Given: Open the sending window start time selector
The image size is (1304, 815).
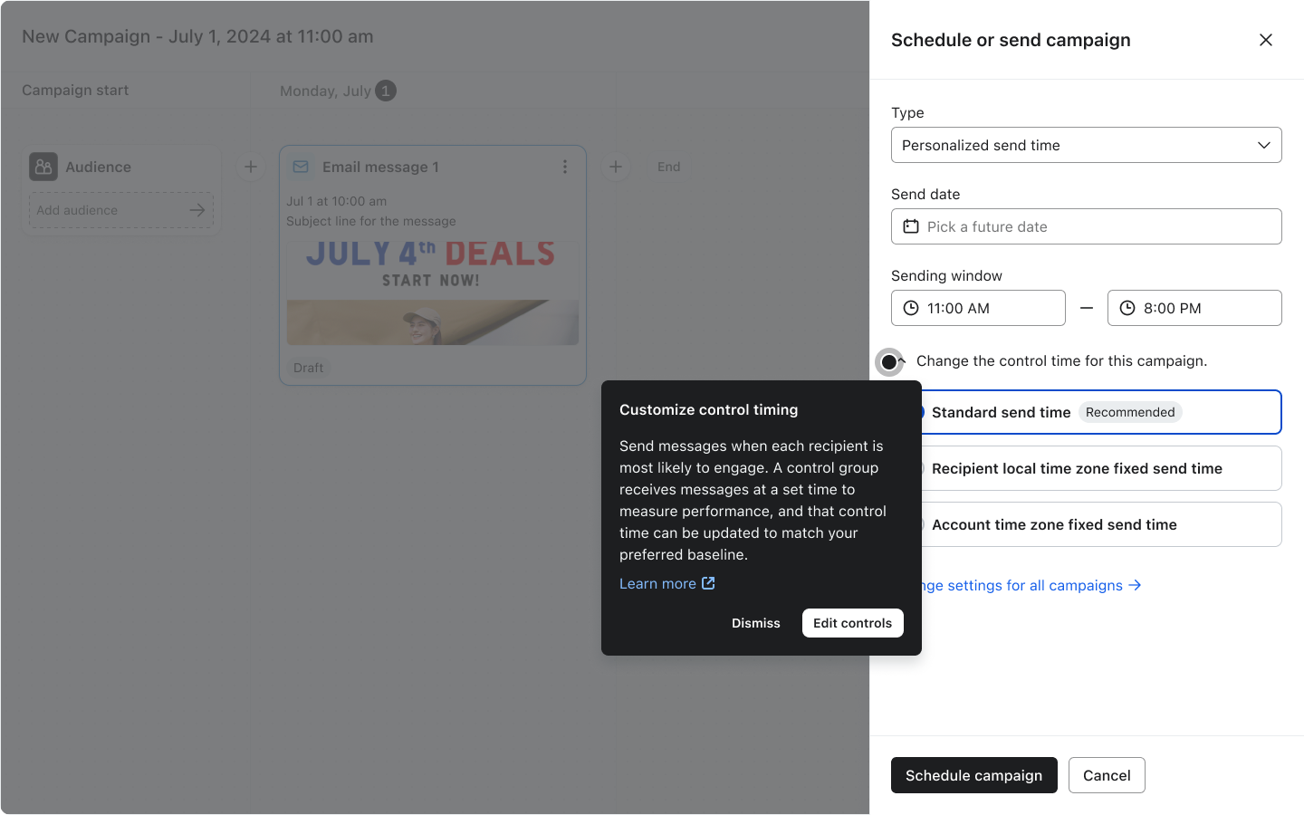Looking at the screenshot, I should click(978, 308).
